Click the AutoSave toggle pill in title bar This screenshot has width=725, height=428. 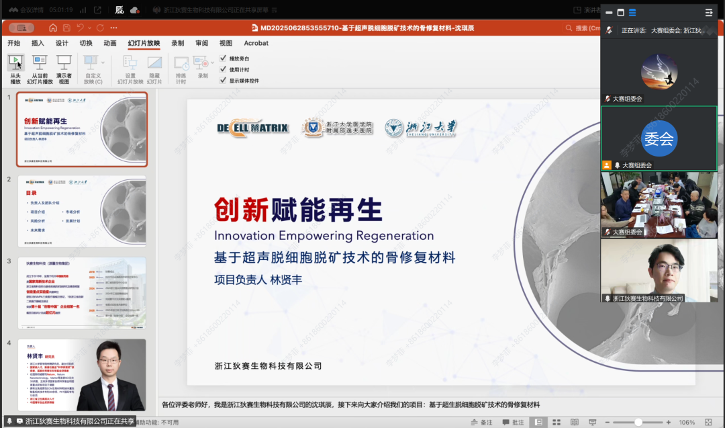point(21,28)
